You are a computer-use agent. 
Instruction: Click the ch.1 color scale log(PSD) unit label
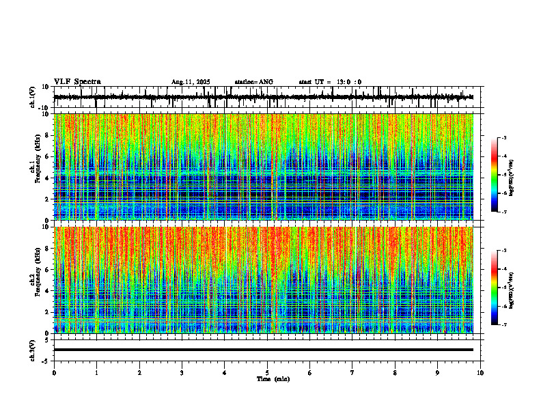pyautogui.click(x=512, y=178)
